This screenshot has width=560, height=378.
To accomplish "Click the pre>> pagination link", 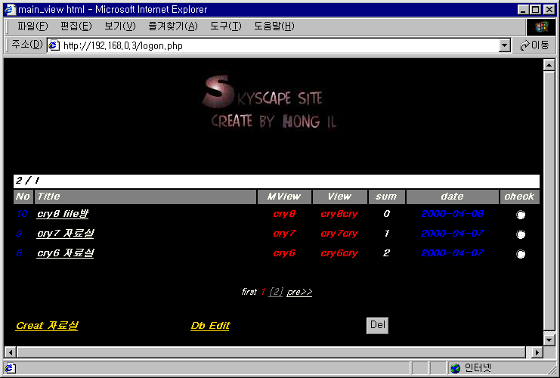I will coord(299,292).
